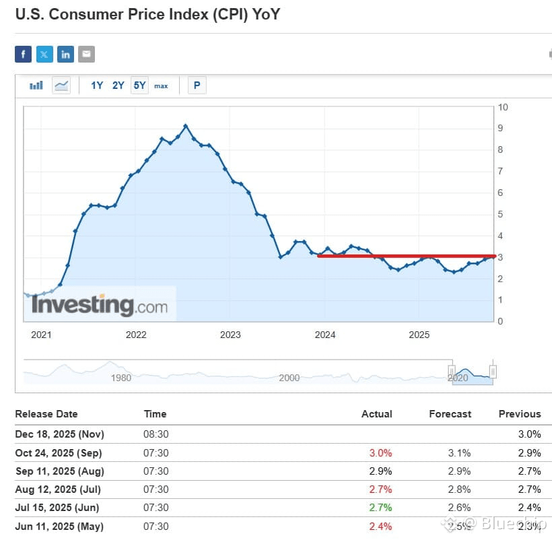Image resolution: width=552 pixels, height=540 pixels.
Task: Show max time range
Action: pos(161,86)
